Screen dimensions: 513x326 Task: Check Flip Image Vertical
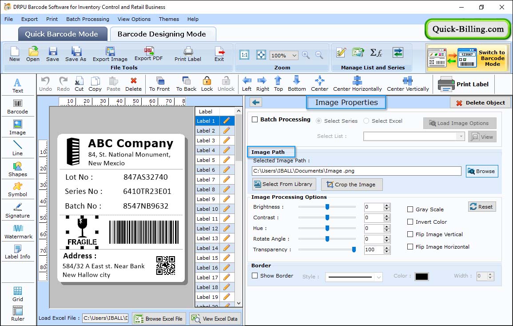point(410,234)
